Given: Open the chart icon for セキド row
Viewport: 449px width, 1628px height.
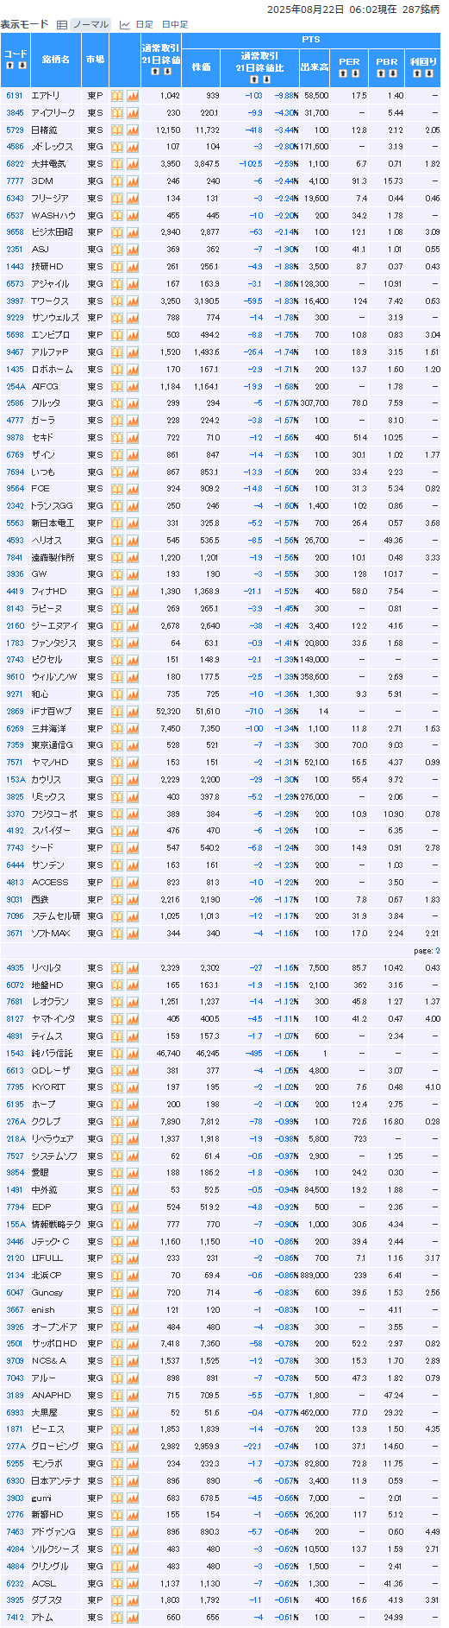Looking at the screenshot, I should 133,438.
